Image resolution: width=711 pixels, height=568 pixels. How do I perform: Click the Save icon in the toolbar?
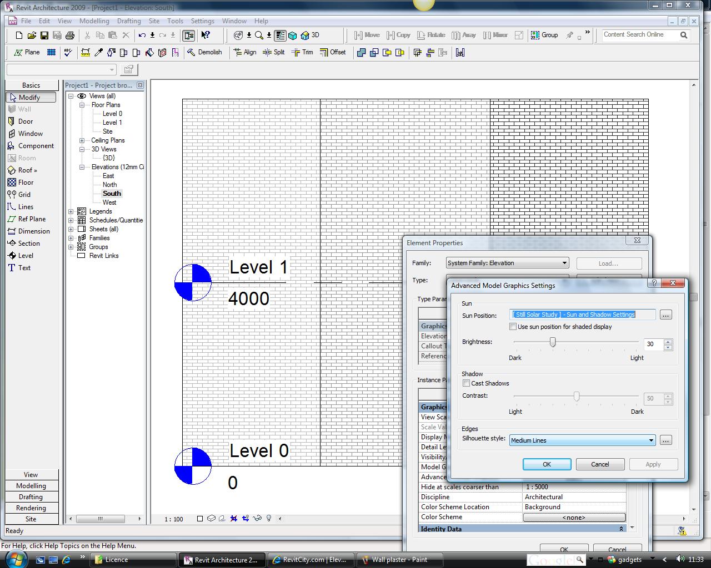[44, 35]
